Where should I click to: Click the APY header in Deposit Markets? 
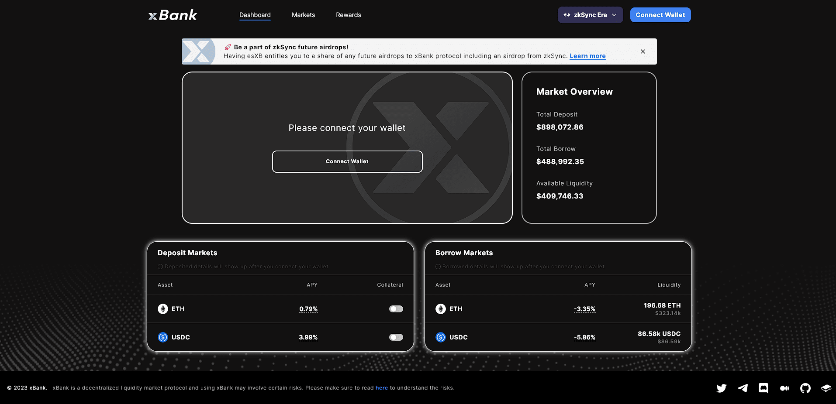[312, 285]
